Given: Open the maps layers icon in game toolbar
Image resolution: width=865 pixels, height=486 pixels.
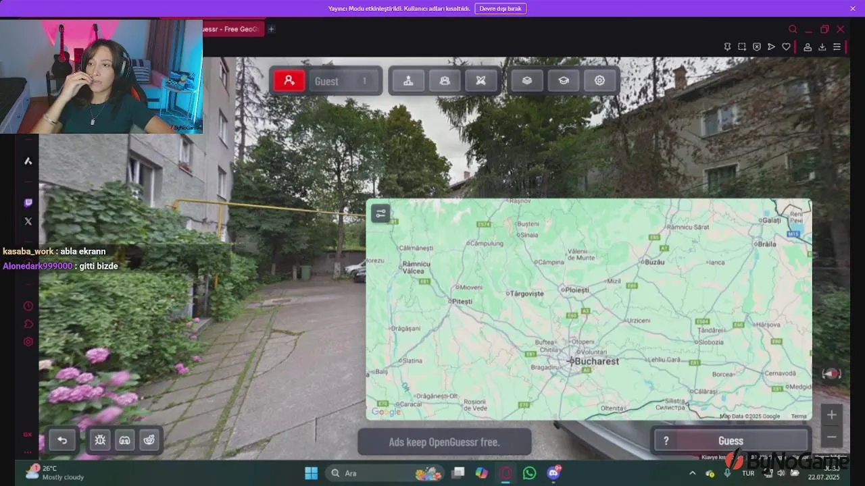Looking at the screenshot, I should coord(527,81).
